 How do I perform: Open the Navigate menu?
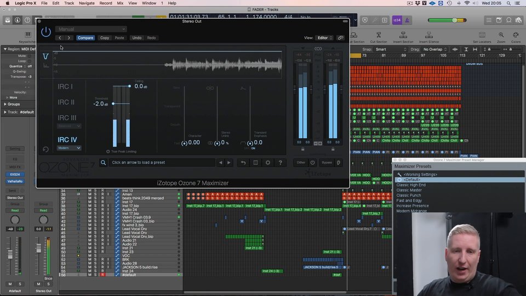point(87,3)
